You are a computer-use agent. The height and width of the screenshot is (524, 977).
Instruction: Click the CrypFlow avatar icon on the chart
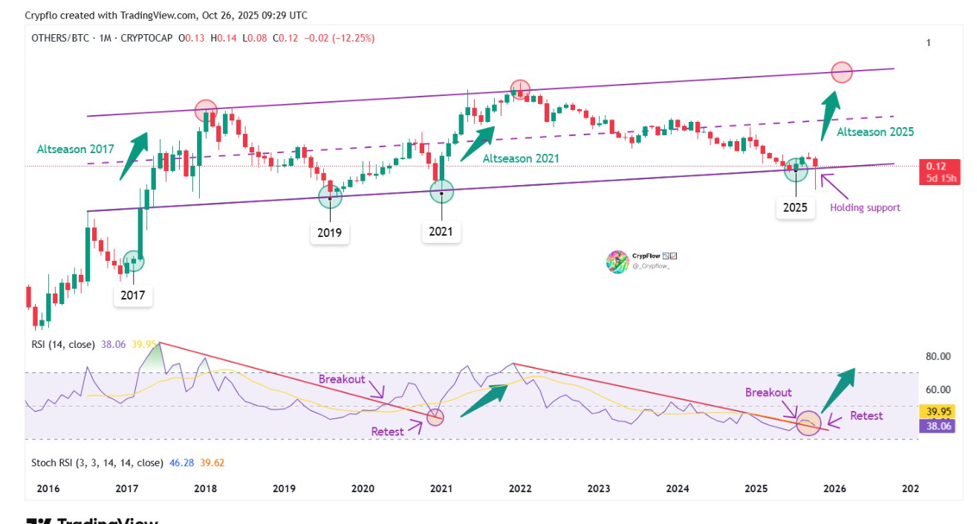[x=617, y=262]
